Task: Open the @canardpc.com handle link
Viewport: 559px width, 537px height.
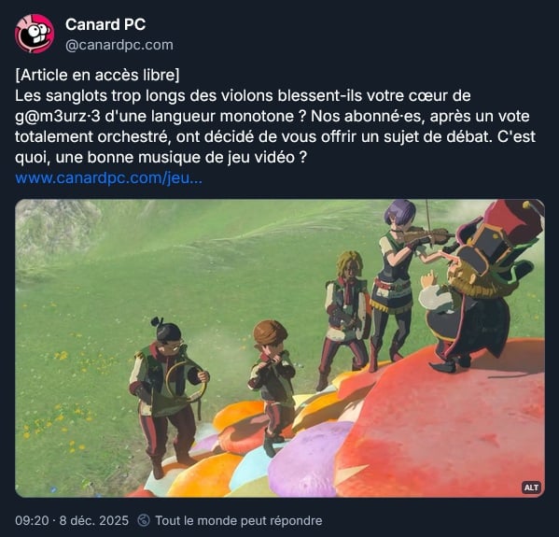Action: 119,45
